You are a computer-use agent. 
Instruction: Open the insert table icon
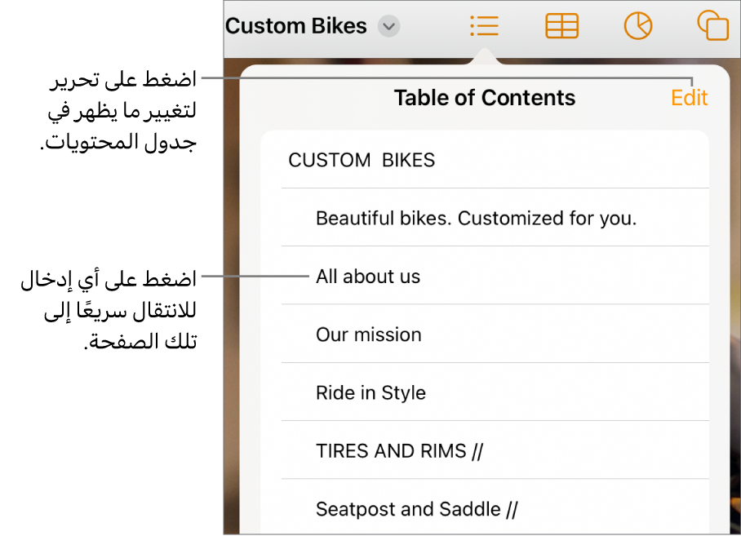click(561, 26)
